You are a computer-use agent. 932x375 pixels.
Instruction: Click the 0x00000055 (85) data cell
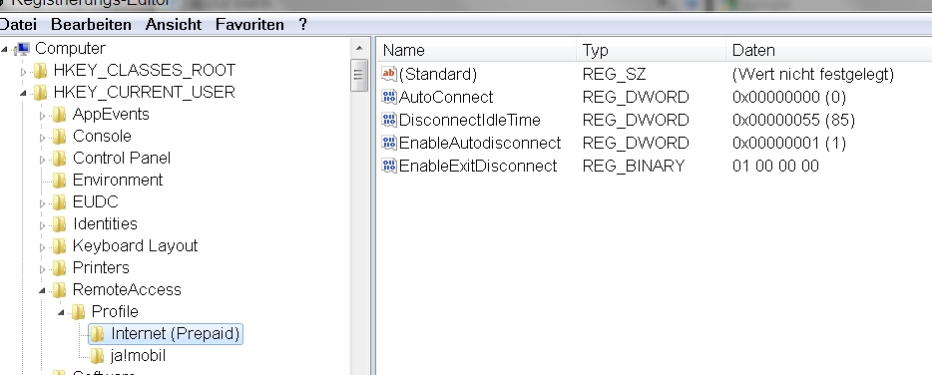[793, 120]
